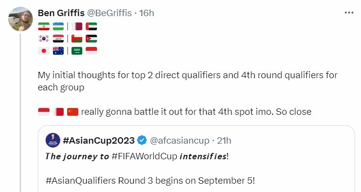Open Ben Griffis profile avatar
Image resolution: width=361 pixels, height=192 pixels.
coord(21,19)
